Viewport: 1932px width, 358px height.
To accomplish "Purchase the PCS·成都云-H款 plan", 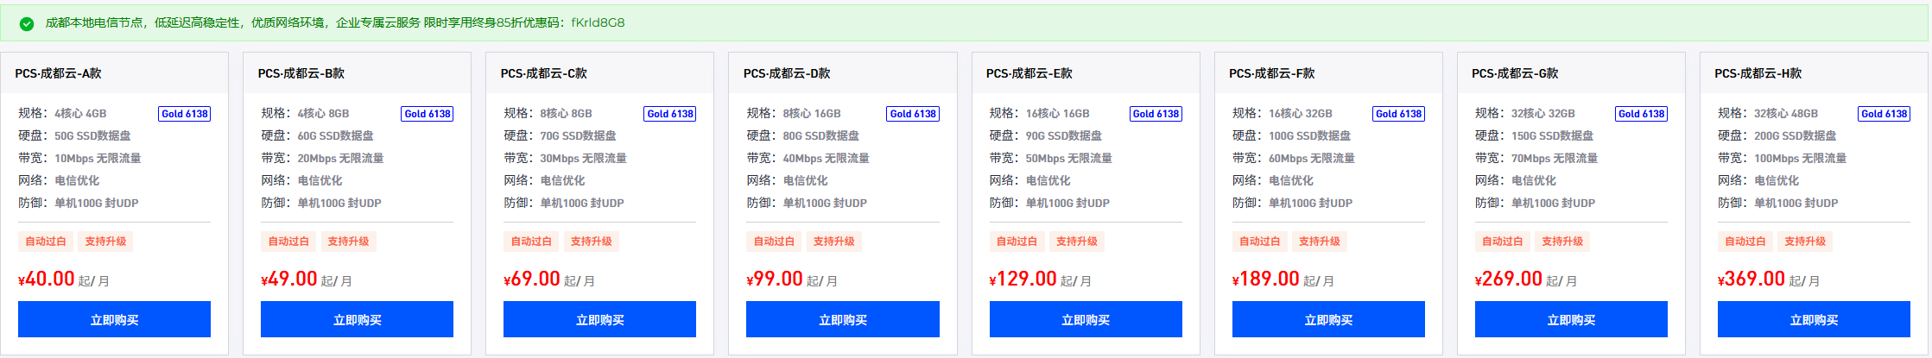I will [x=1814, y=319].
